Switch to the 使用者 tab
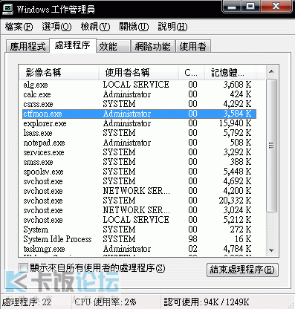 pos(193,46)
